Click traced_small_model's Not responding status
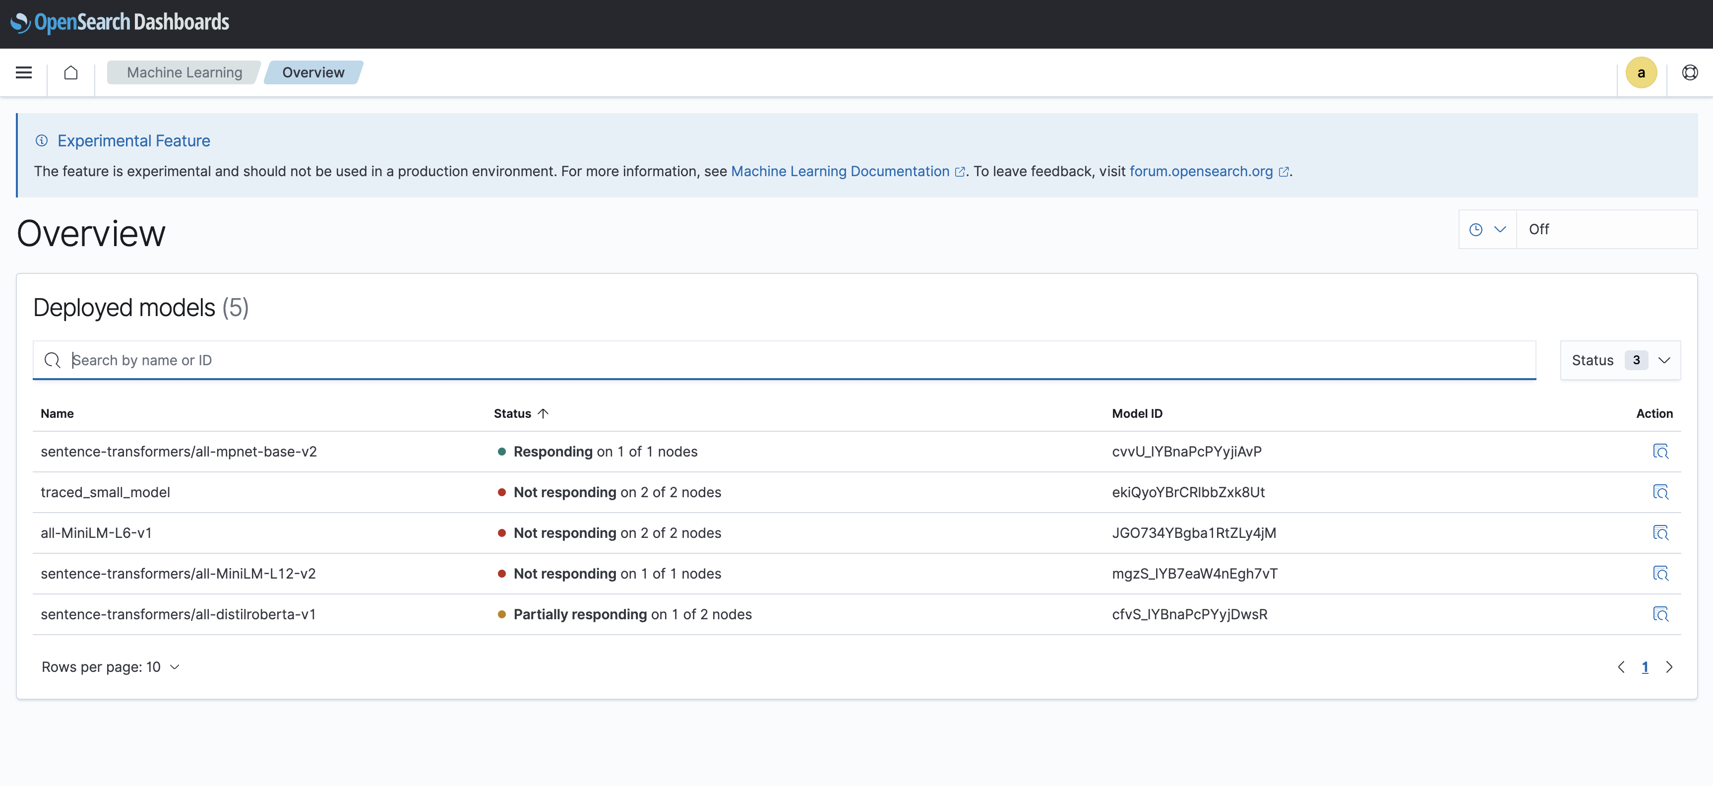This screenshot has height=786, width=1713. click(610, 492)
